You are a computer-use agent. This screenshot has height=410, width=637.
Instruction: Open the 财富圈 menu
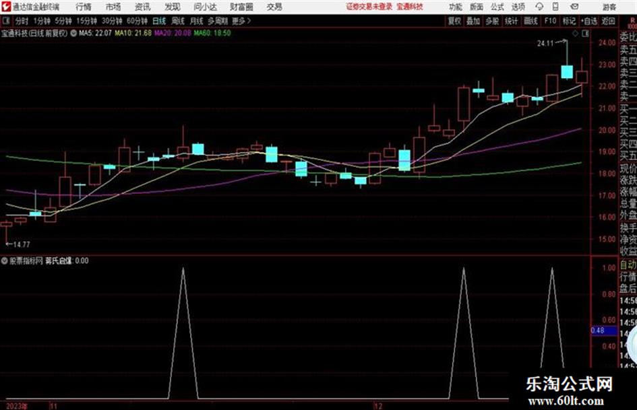coord(241,7)
